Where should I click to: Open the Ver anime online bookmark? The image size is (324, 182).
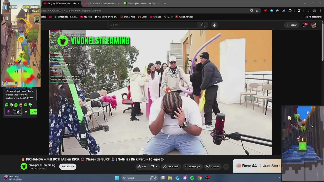pos(106,17)
